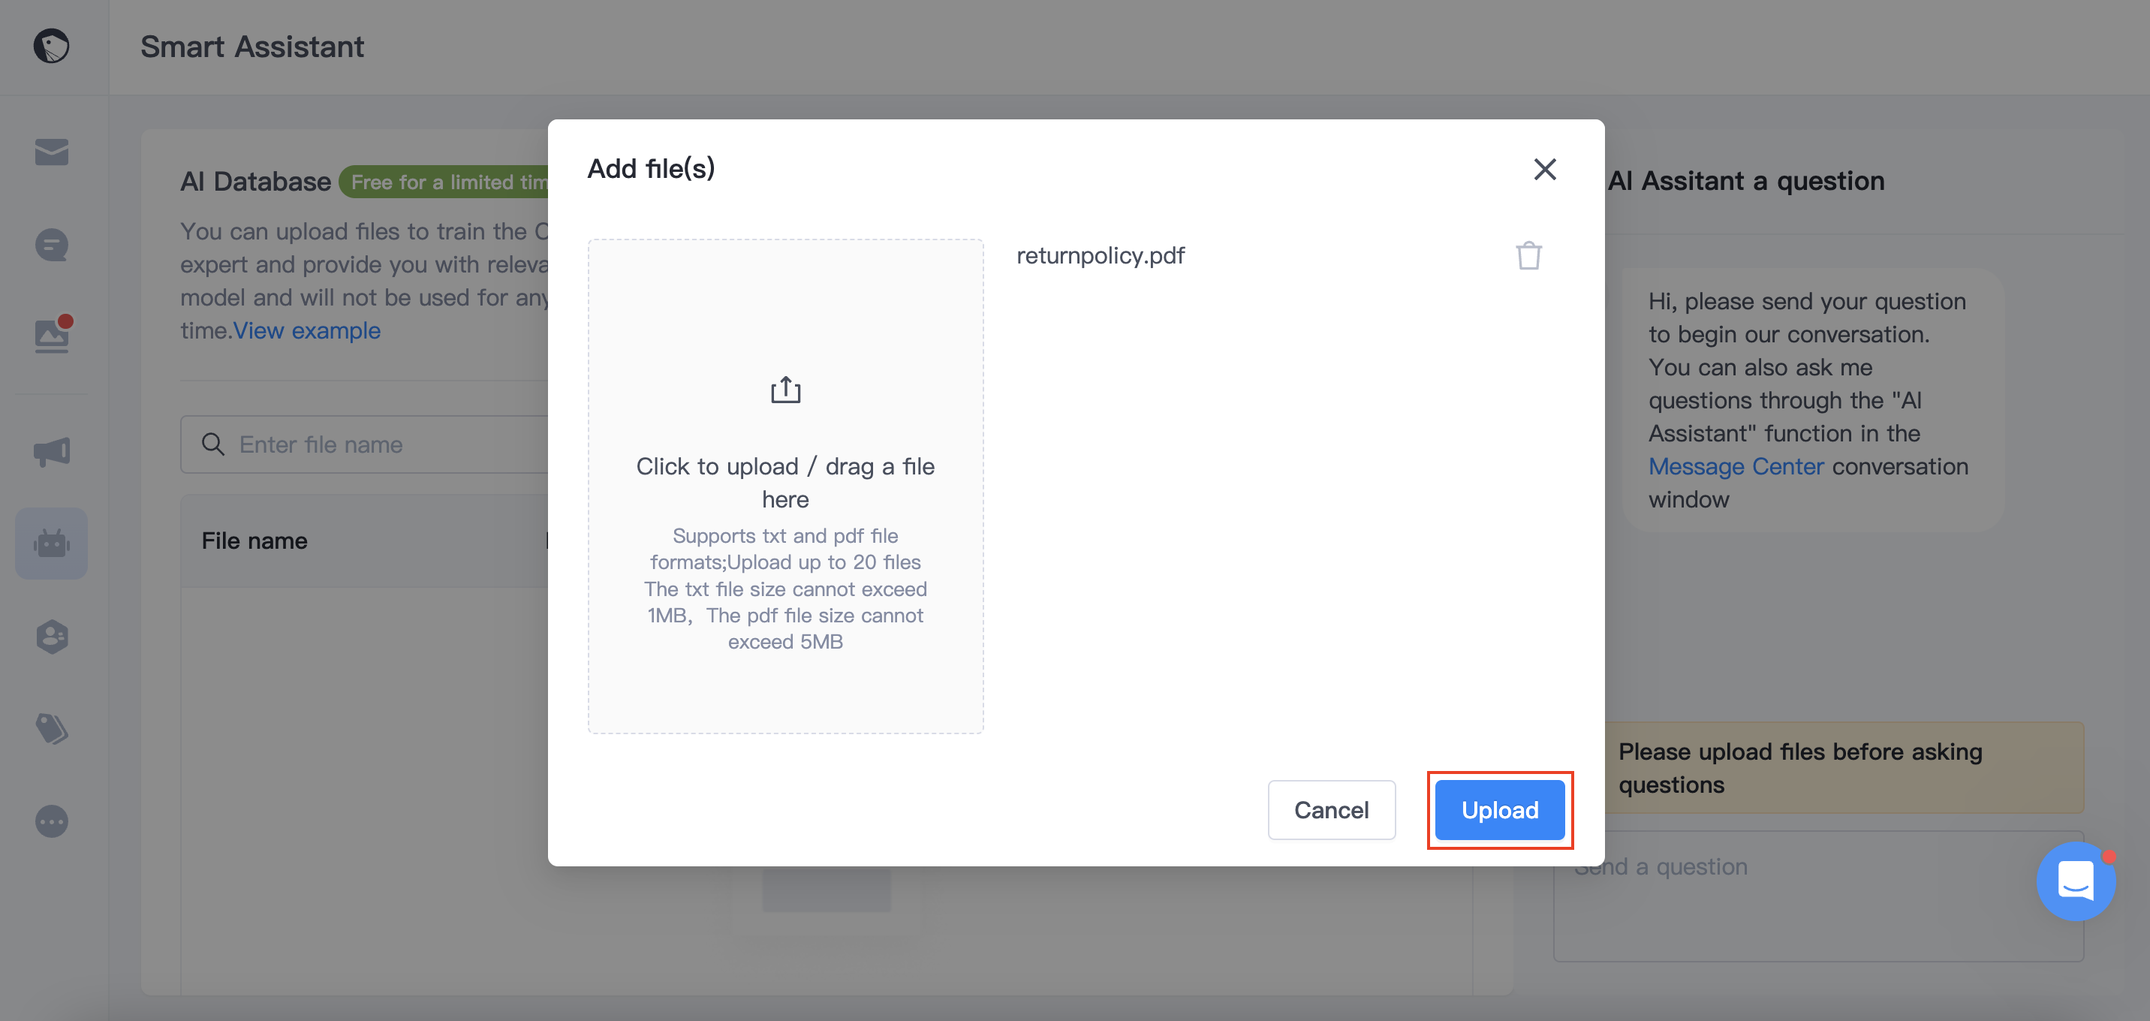Open the image icon with red notification dot
Image resolution: width=2150 pixels, height=1021 pixels.
(x=53, y=335)
